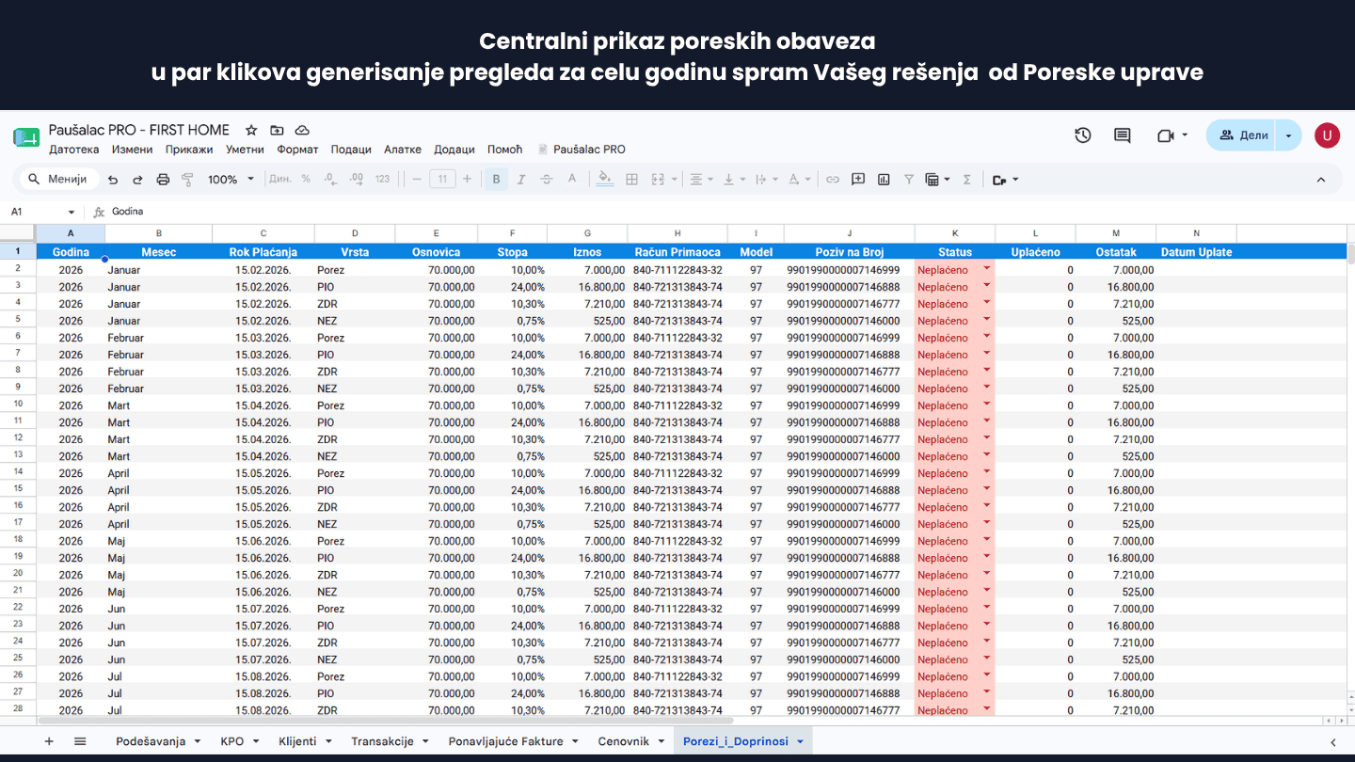1355x762 pixels.
Task: Open version history clock icon
Action: pos(1083,135)
